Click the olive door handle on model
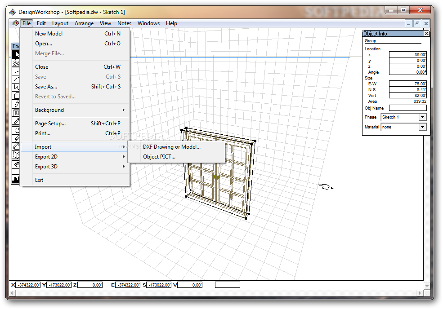The image size is (443, 309). click(x=216, y=177)
